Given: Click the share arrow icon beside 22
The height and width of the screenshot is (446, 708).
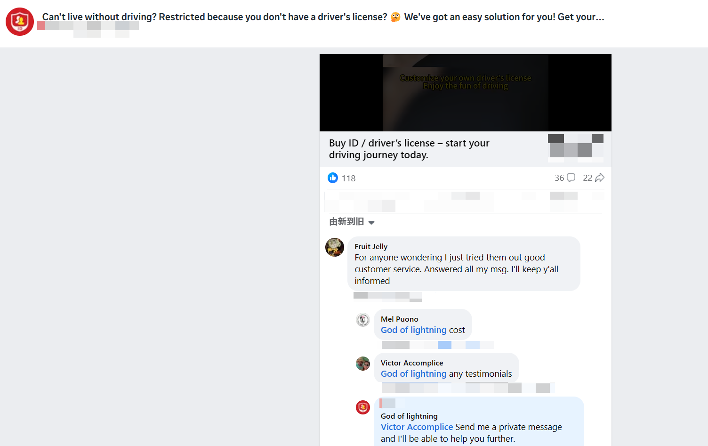Looking at the screenshot, I should coord(600,178).
